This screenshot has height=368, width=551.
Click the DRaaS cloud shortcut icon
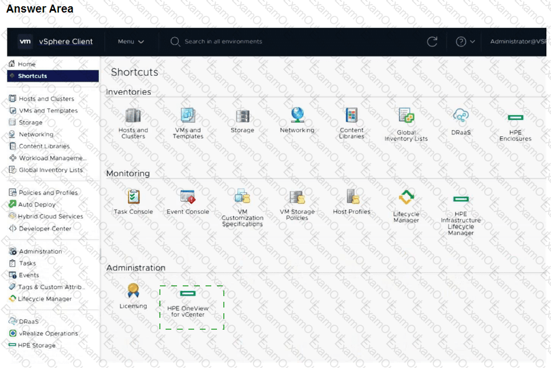pos(460,116)
